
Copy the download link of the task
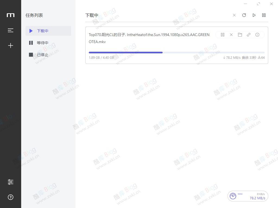248,35
